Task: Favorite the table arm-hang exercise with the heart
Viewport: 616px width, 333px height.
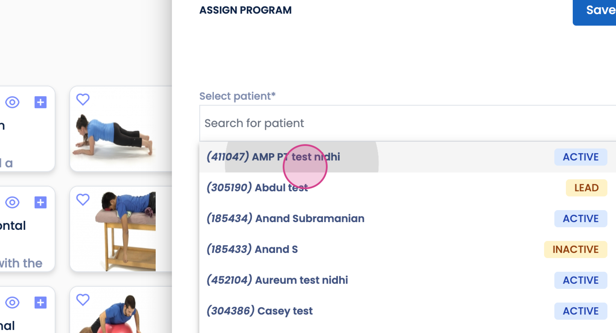Action: (83, 199)
